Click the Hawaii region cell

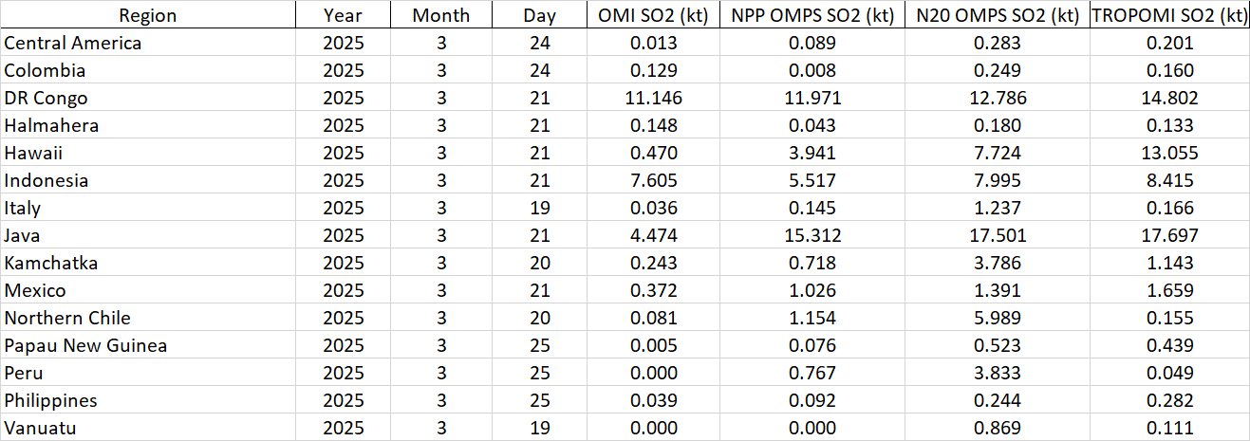33,153
